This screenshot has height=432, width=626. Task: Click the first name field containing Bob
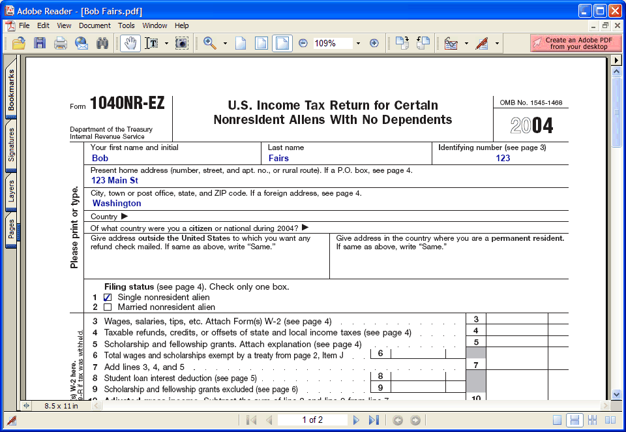[172, 159]
